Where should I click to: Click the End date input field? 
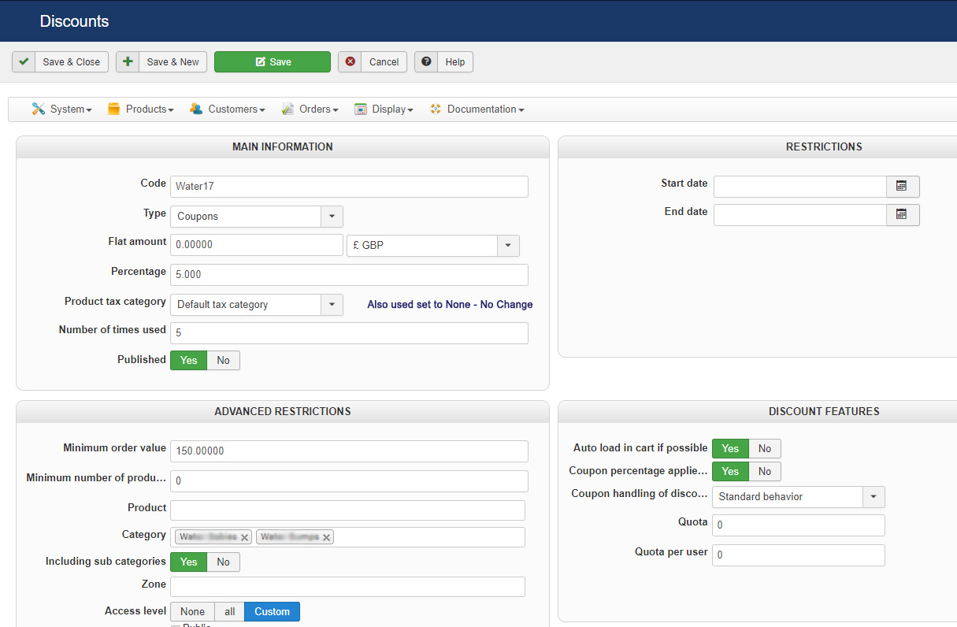pos(800,215)
